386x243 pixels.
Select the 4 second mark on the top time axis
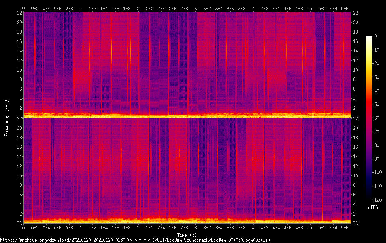point(253,8)
